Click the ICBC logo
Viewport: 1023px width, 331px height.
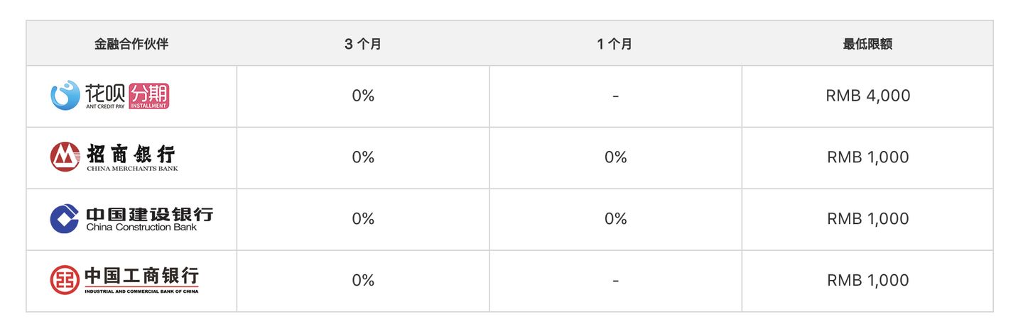pos(125,280)
